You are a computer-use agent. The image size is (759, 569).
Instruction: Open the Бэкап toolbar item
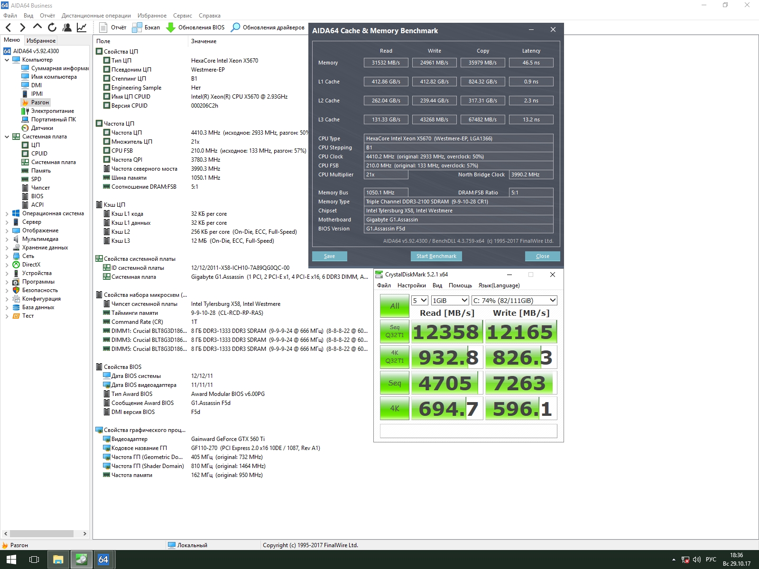point(146,28)
